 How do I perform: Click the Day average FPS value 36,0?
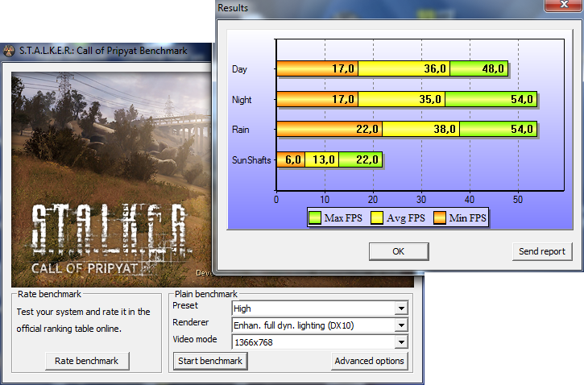pyautogui.click(x=435, y=68)
